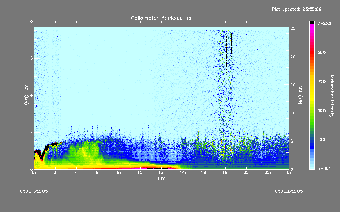The width and height of the screenshot is (340, 212).
Task: Click the 'Backscatter Intensity' colorbar label
Action: click(x=332, y=95)
